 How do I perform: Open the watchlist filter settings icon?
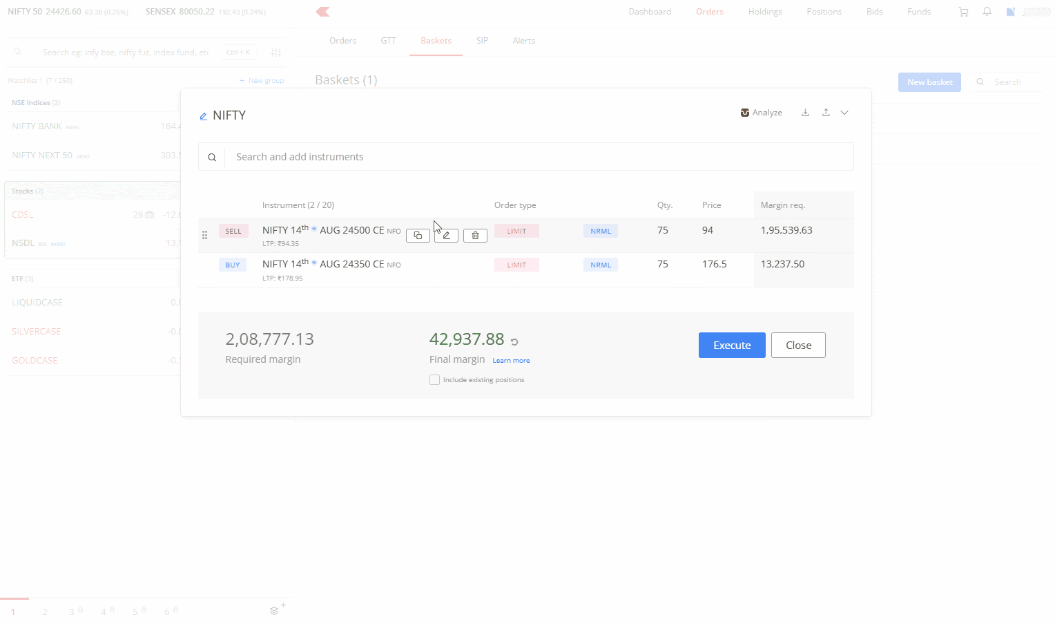(x=275, y=53)
